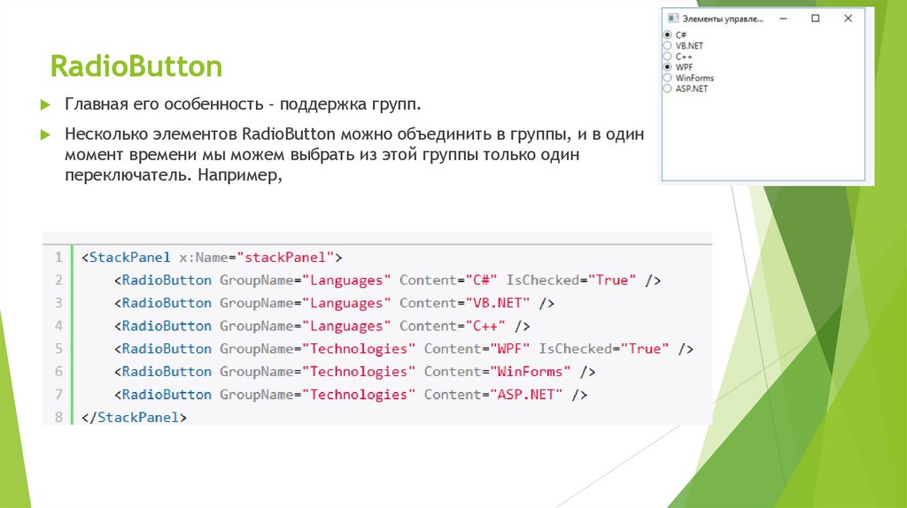Click the code line with Content="VB.NET"
Screen dimensions: 907x508
334,303
